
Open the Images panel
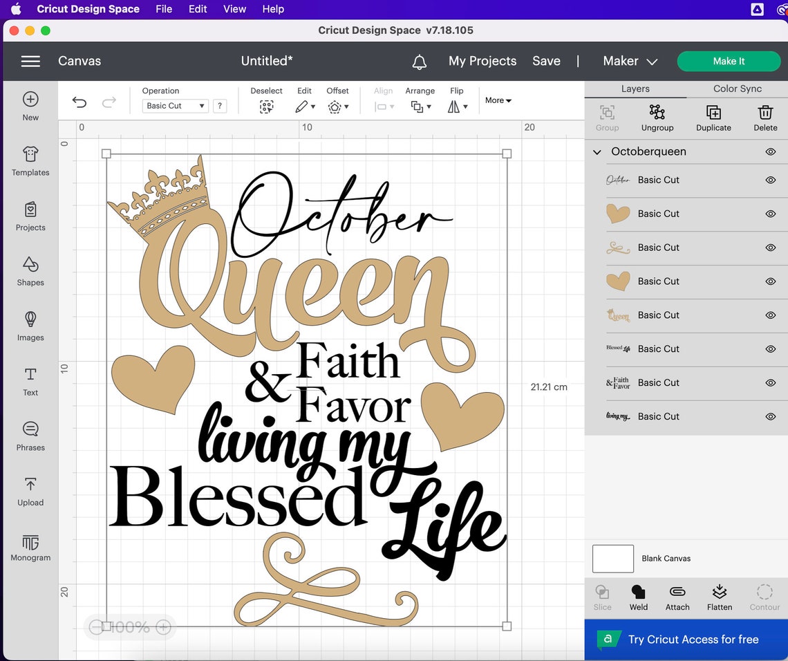pyautogui.click(x=30, y=327)
